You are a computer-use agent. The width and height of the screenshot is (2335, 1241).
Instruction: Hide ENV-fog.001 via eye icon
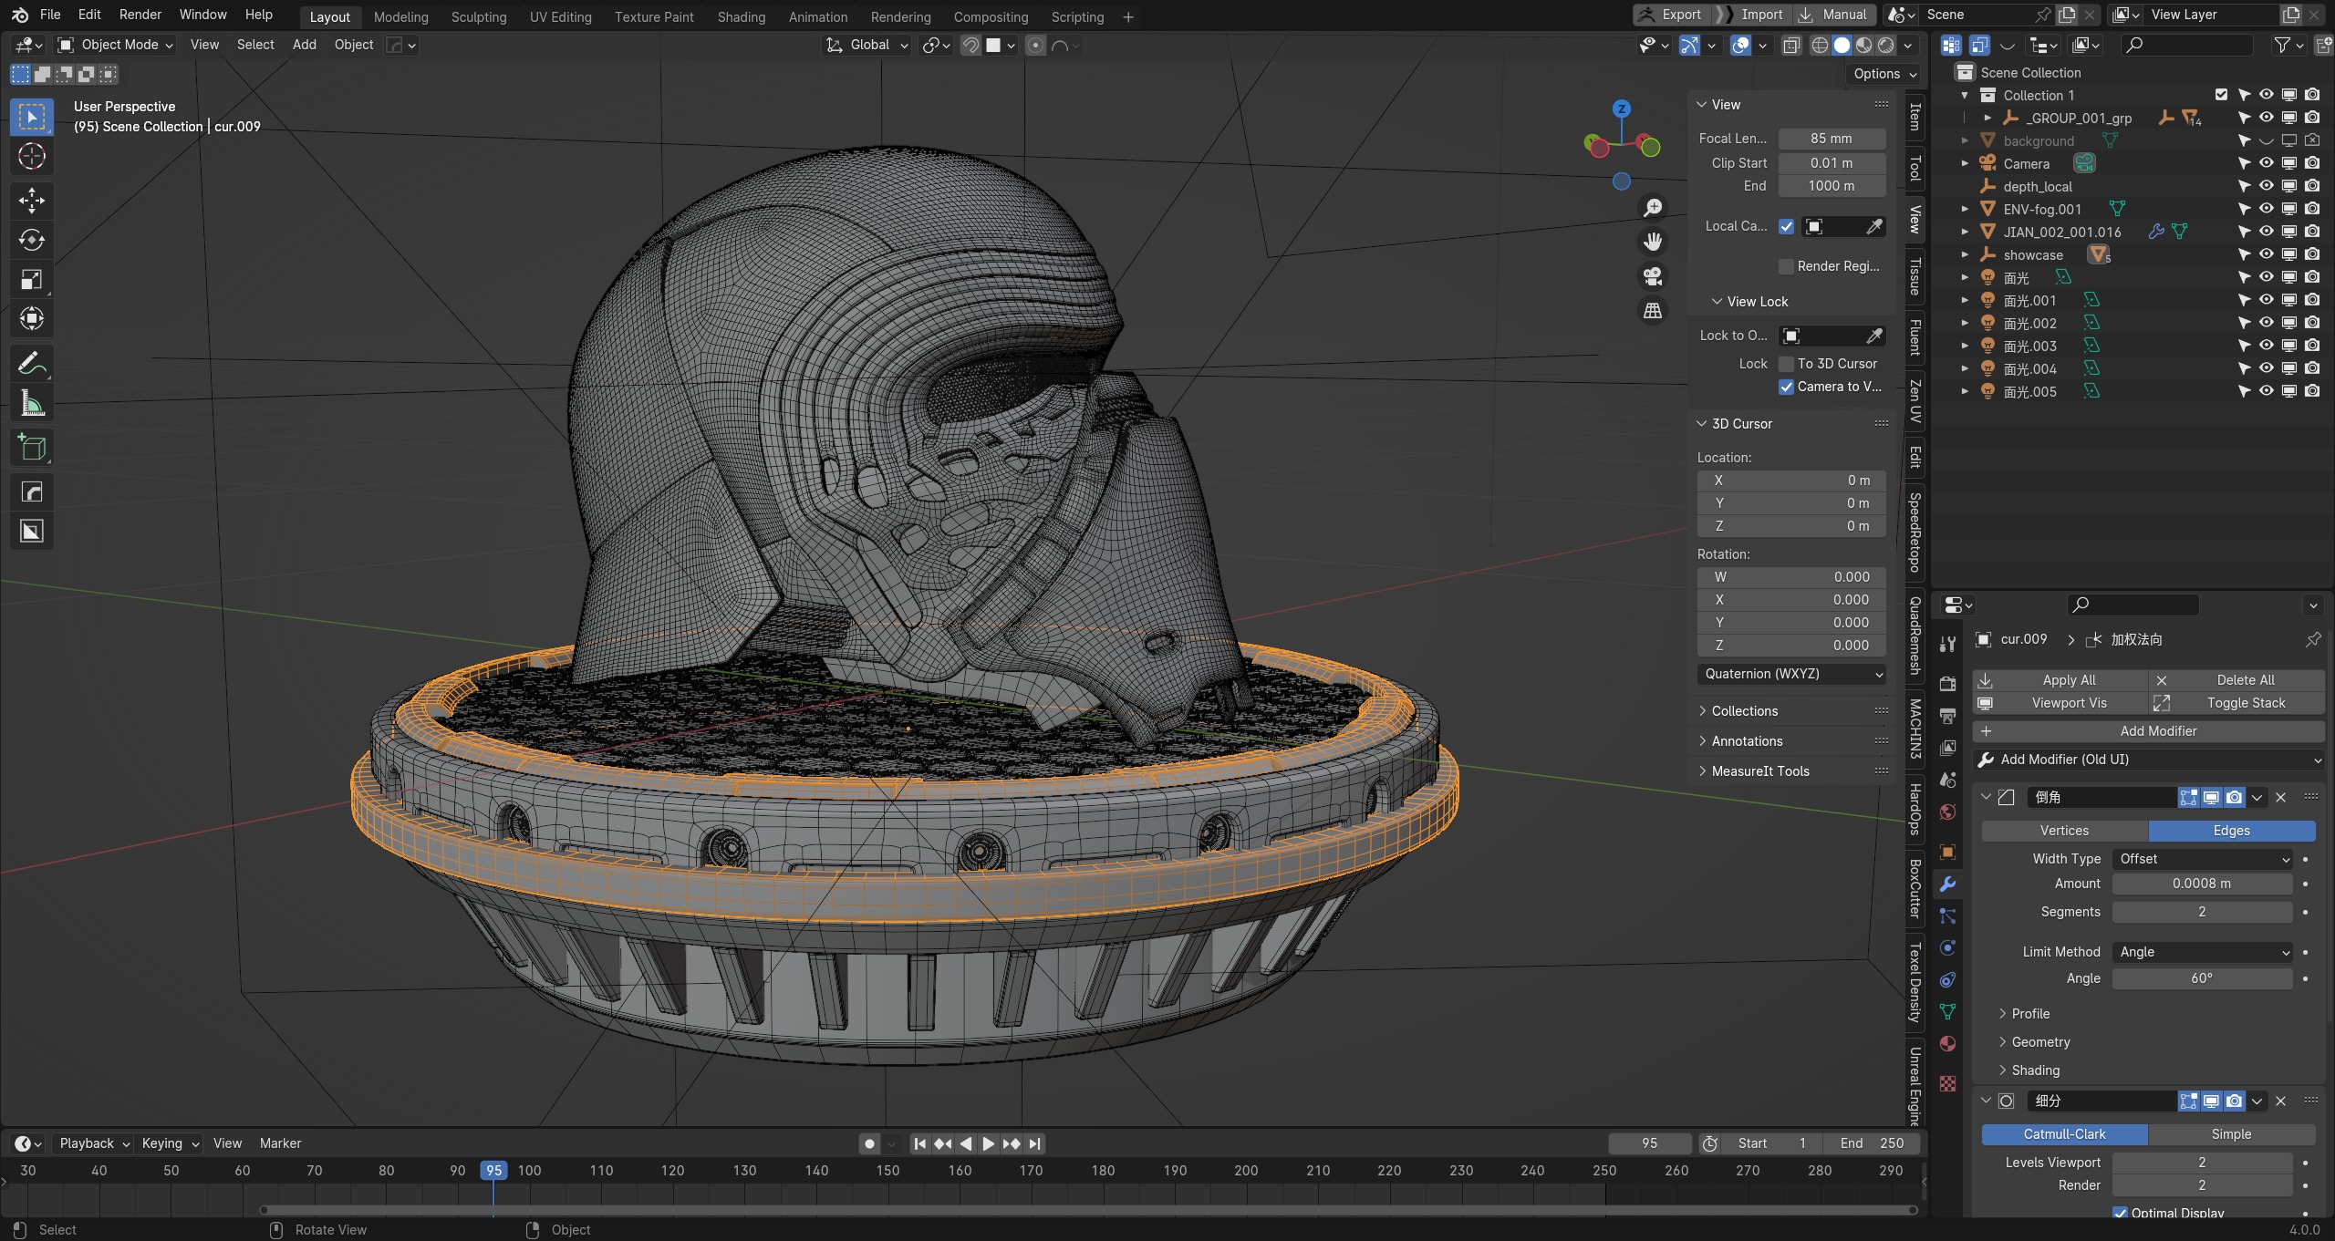2267,209
